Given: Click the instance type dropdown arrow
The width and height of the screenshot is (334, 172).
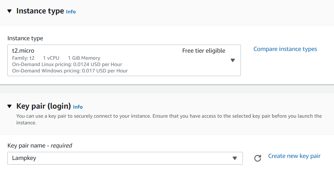Looking at the screenshot, I should 232,60.
